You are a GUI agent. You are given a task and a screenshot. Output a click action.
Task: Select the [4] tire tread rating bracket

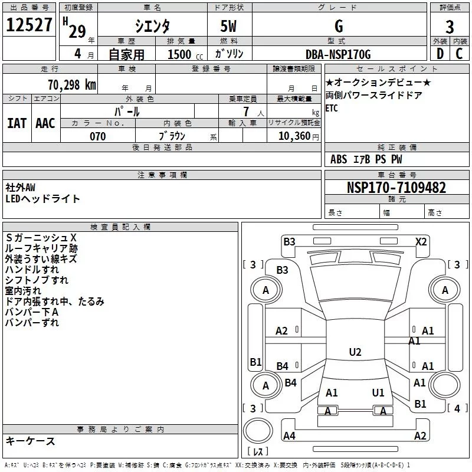454,408
